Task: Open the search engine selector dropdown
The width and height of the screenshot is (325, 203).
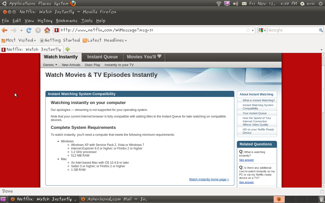Action: (262, 30)
